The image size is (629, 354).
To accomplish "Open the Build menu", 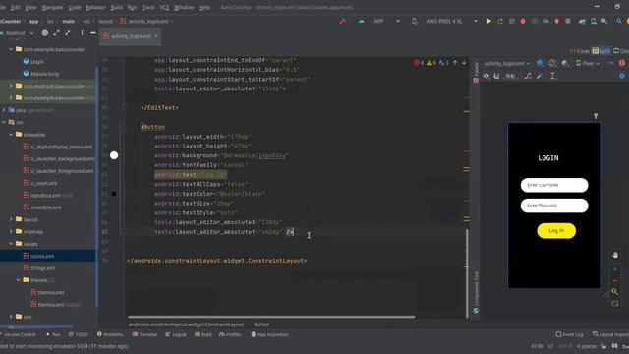I will click(117, 7).
